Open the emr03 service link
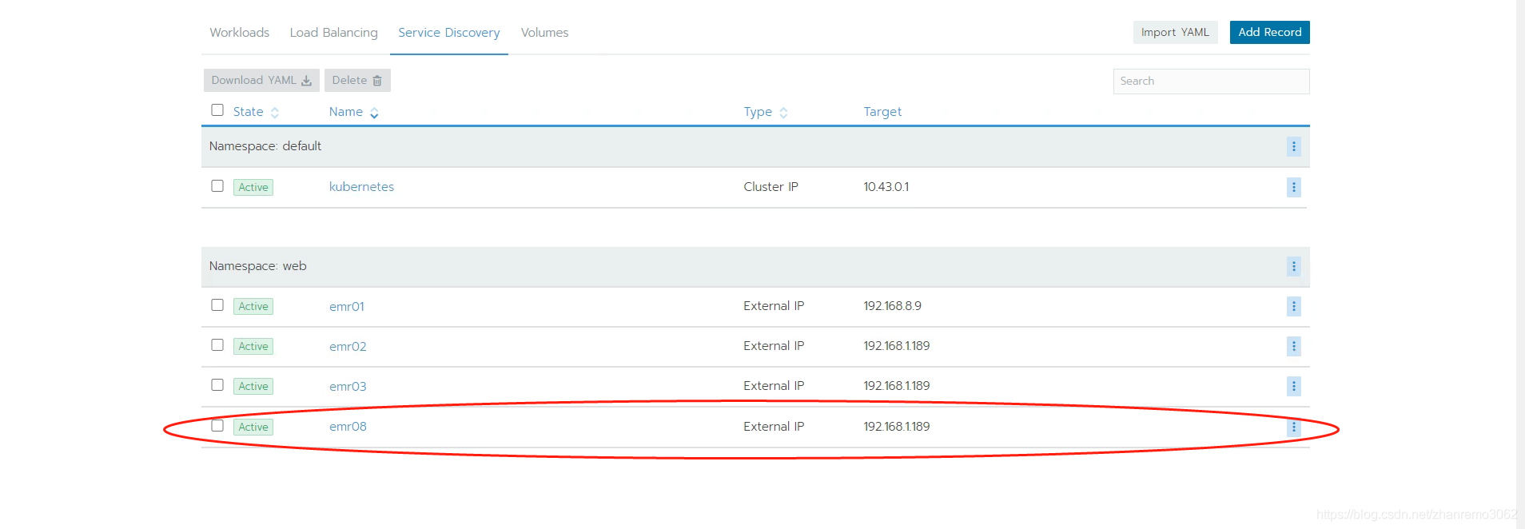The height and width of the screenshot is (529, 1525). pyautogui.click(x=348, y=387)
